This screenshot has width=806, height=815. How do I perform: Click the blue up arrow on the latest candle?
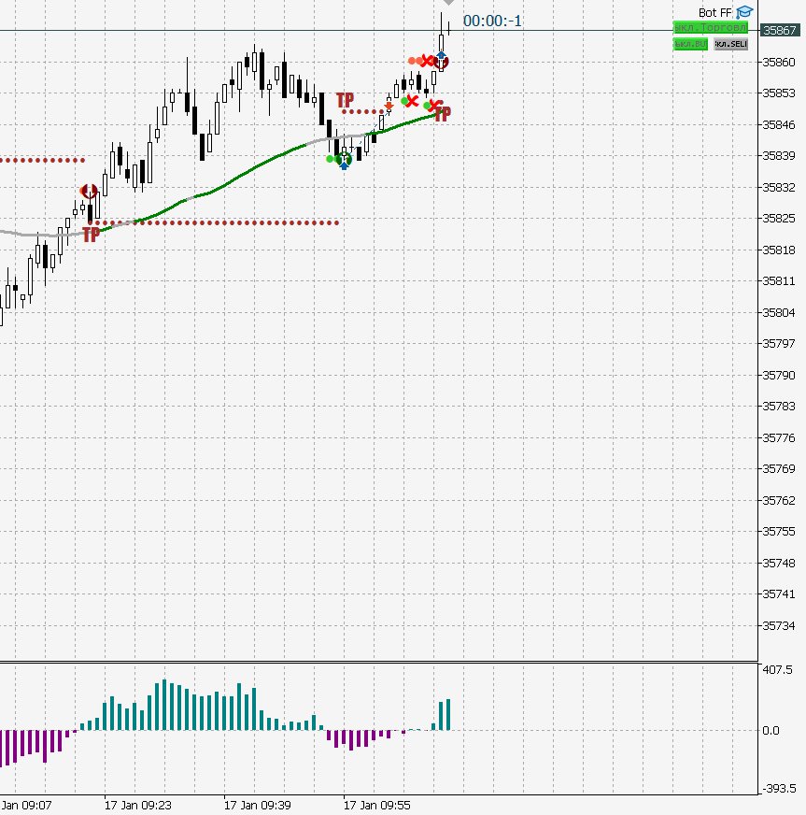441,55
